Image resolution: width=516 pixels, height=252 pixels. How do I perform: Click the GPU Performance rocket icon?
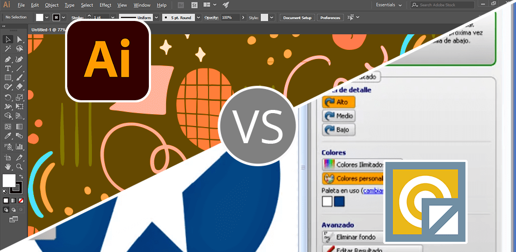pyautogui.click(x=226, y=5)
